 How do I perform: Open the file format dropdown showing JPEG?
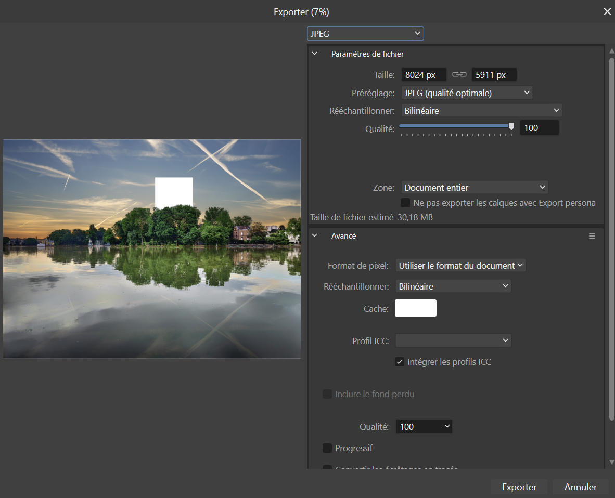pos(365,33)
